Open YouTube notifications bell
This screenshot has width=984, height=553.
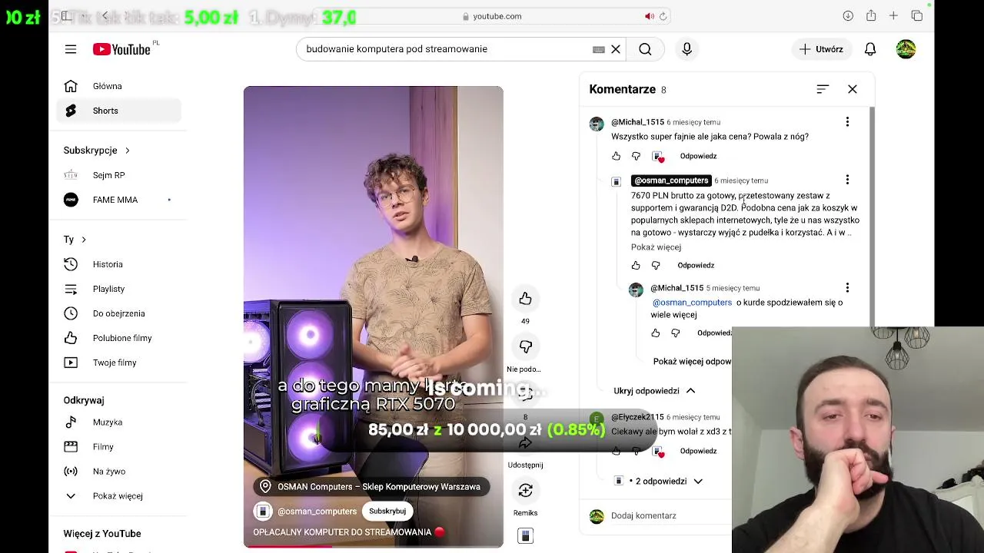coord(870,49)
